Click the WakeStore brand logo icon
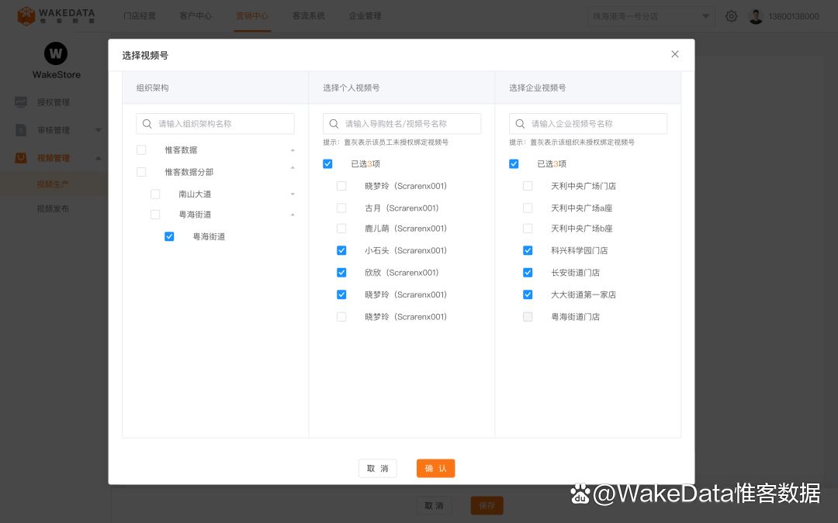The image size is (838, 523). click(x=55, y=53)
